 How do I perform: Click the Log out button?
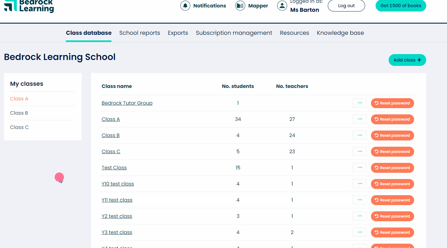pyautogui.click(x=346, y=6)
